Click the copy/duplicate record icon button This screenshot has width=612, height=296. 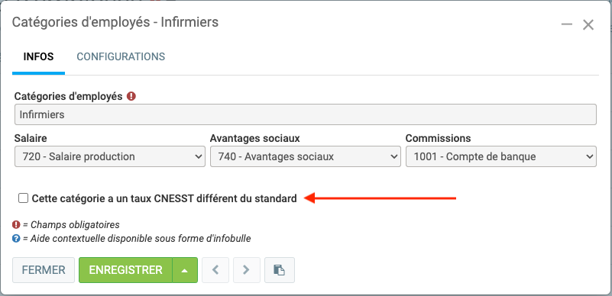click(x=280, y=270)
